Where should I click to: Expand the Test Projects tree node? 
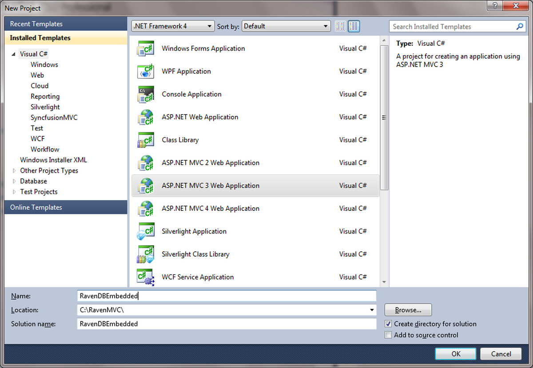coord(14,192)
